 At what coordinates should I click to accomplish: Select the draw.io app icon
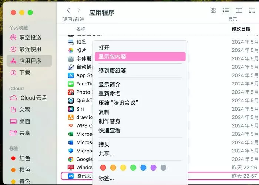pos(71,117)
